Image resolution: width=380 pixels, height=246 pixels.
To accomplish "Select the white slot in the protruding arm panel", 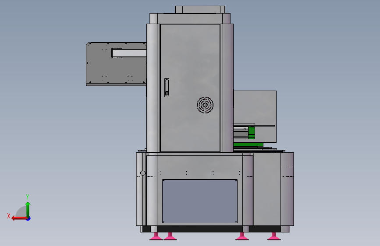I will [x=129, y=53].
